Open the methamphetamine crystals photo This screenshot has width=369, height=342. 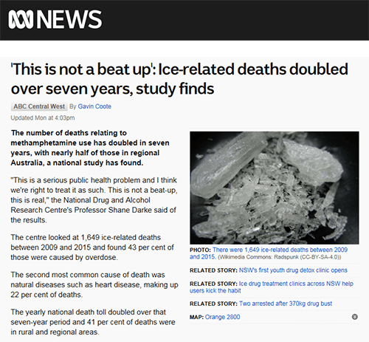[x=275, y=188]
